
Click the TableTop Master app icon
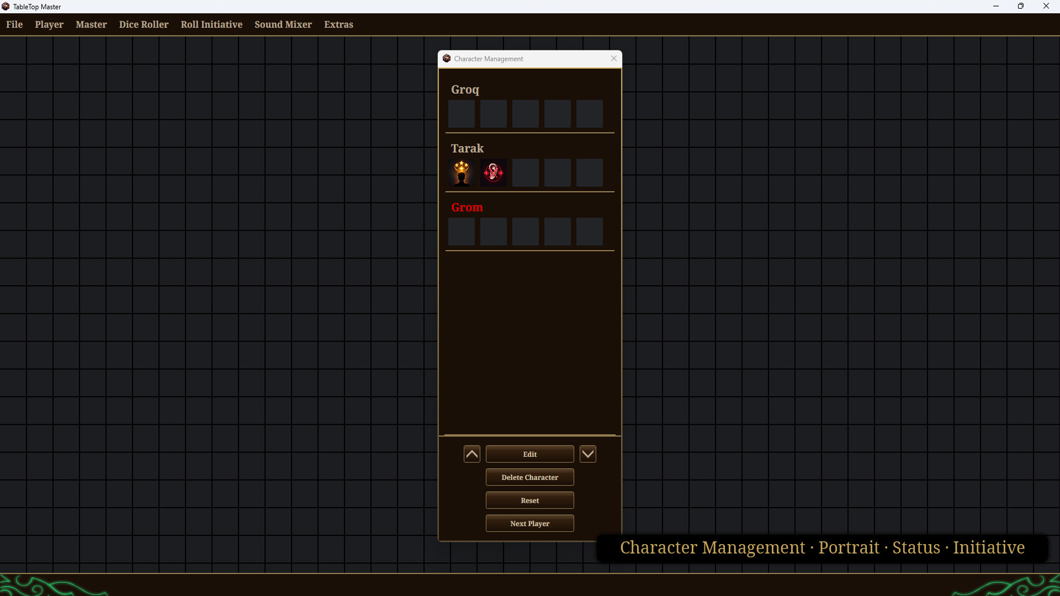click(x=6, y=7)
